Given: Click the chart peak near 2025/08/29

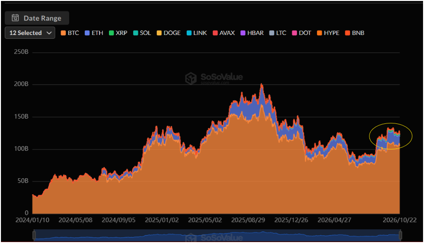Looking at the screenshot, I should click(261, 85).
